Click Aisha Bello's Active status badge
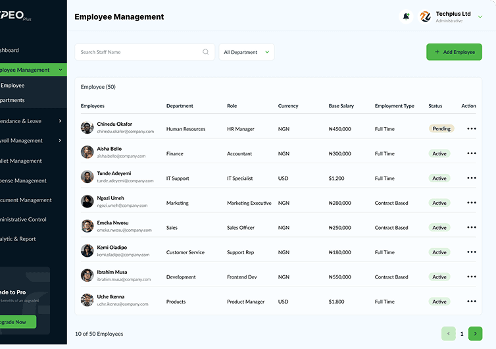The height and width of the screenshot is (349, 496). (439, 153)
